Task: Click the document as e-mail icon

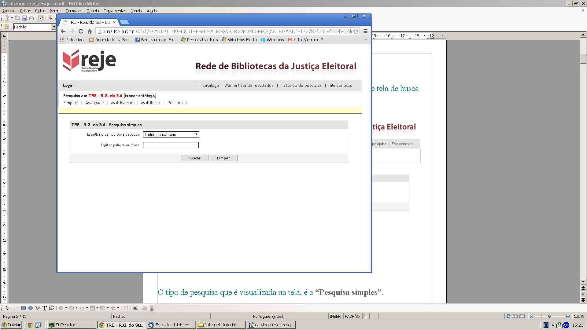Action: pyautogui.click(x=31, y=18)
